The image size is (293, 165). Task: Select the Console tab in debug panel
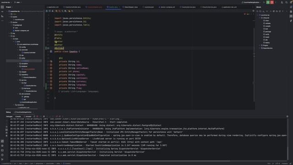click(x=18, y=116)
